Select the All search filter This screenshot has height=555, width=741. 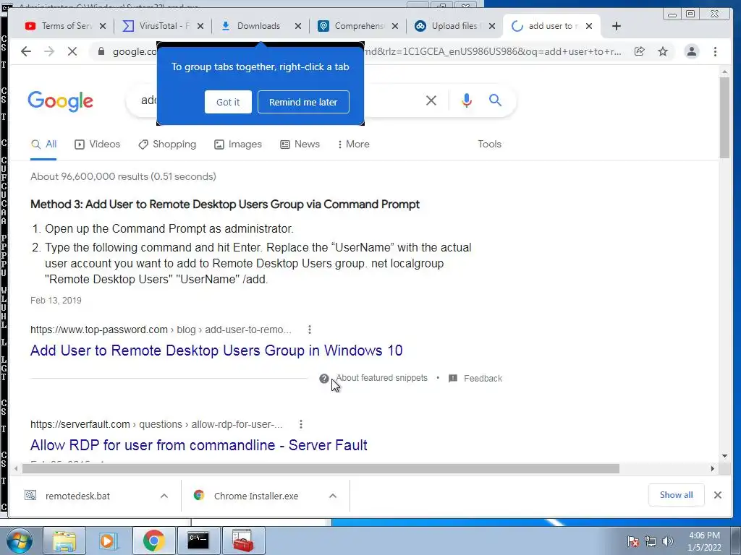click(x=43, y=144)
